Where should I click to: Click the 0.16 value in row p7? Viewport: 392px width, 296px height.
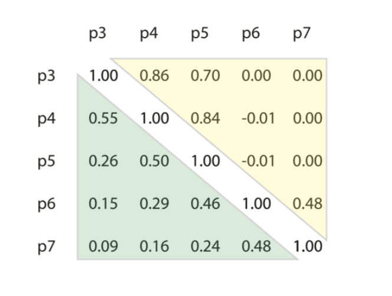[x=154, y=246]
